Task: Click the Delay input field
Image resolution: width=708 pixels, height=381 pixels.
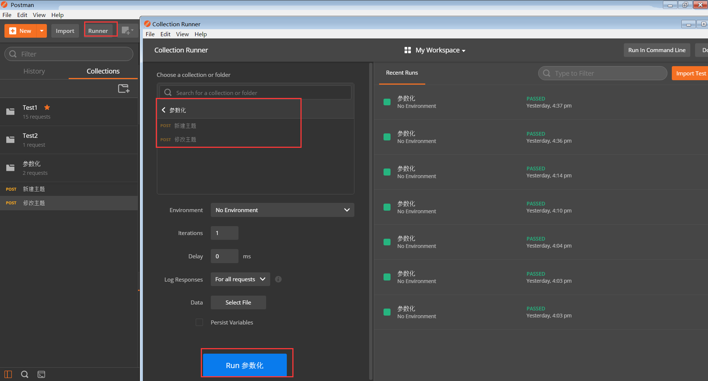Action: 224,256
